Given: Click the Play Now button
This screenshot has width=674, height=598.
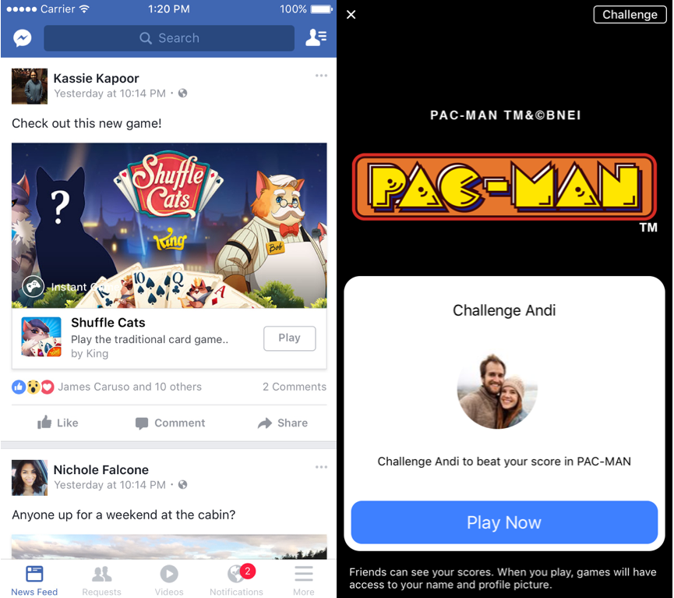Looking at the screenshot, I should pos(504,522).
